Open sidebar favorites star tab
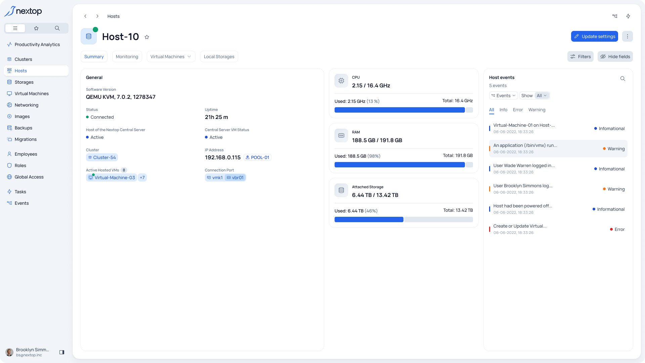The width and height of the screenshot is (645, 363). 36,28
